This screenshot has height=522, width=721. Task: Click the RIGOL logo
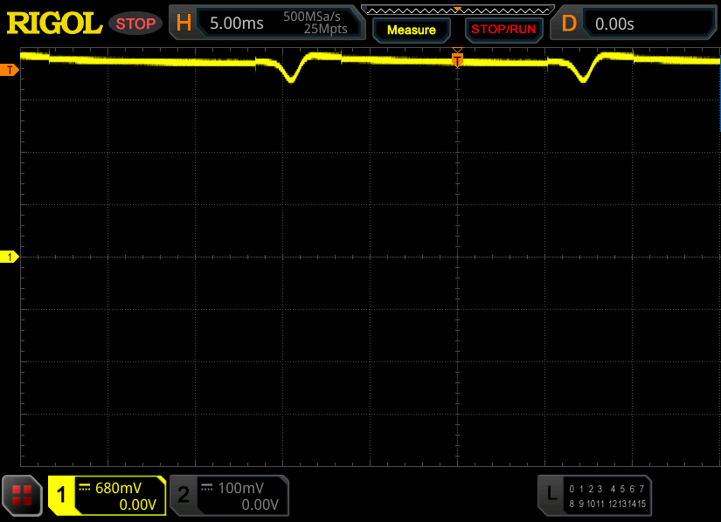(x=54, y=24)
